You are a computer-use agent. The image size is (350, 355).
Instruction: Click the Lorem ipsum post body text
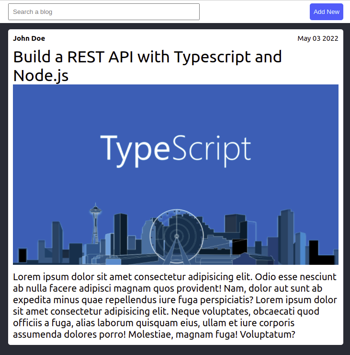coord(176,306)
